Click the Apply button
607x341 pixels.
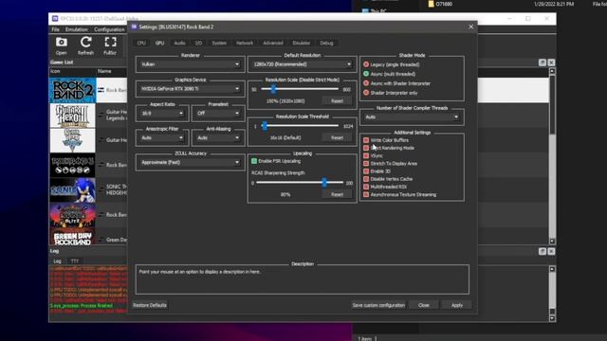(x=457, y=305)
